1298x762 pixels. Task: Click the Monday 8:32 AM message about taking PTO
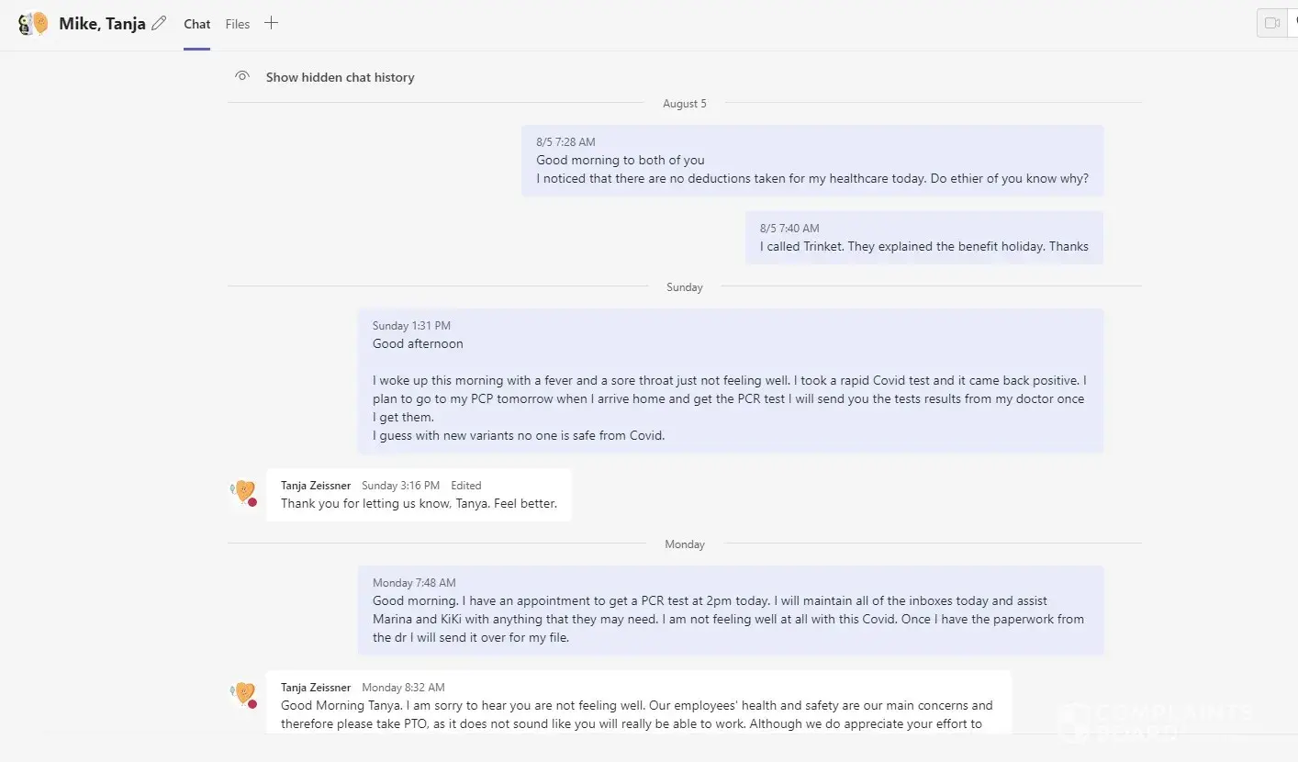tap(637, 714)
